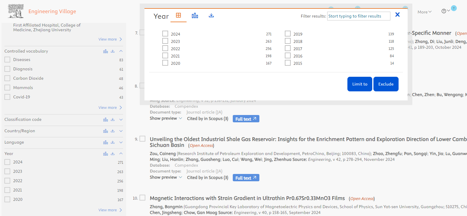Open chart icon for Classification code facet
Screen dimensions: 467x216
point(106,120)
